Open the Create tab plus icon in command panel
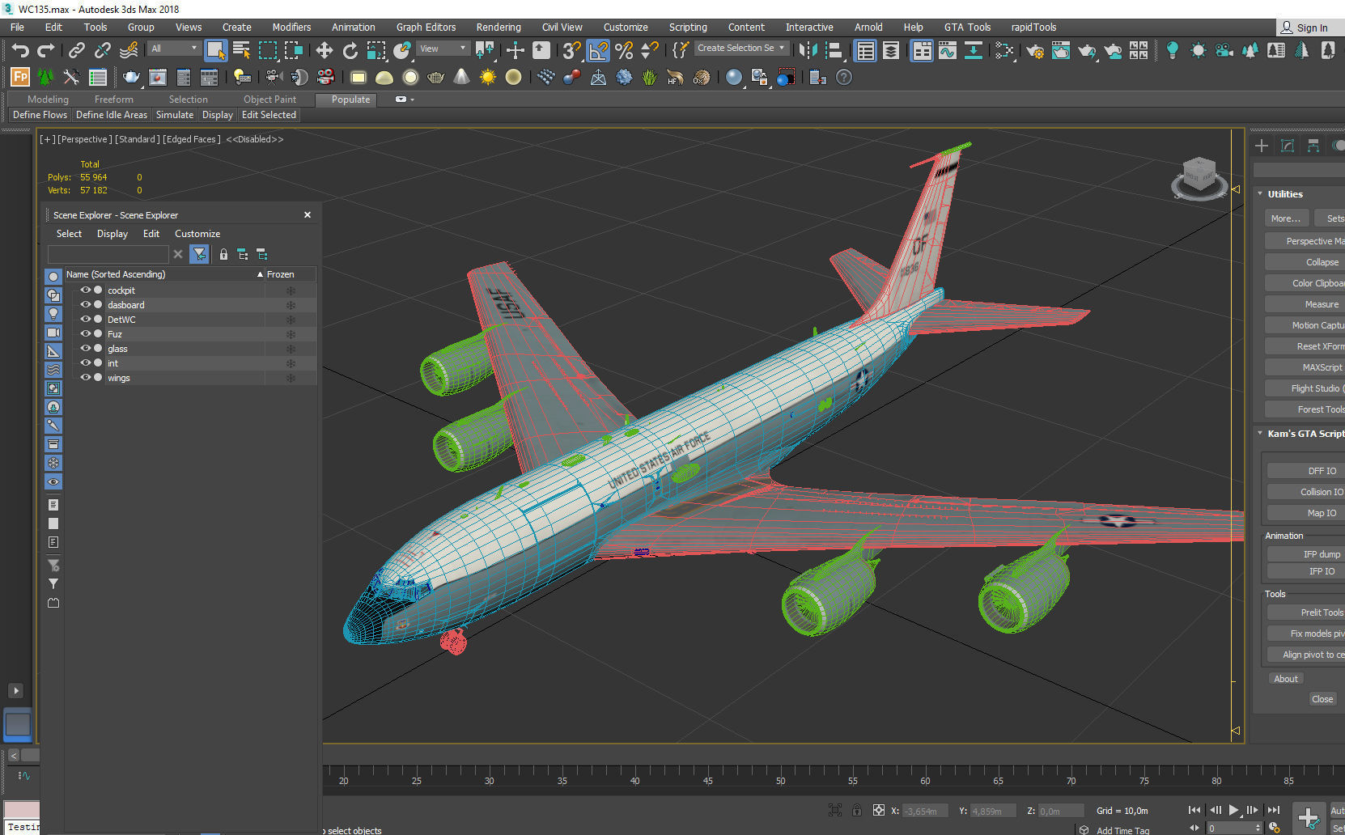The height and width of the screenshot is (835, 1345). tap(1262, 146)
